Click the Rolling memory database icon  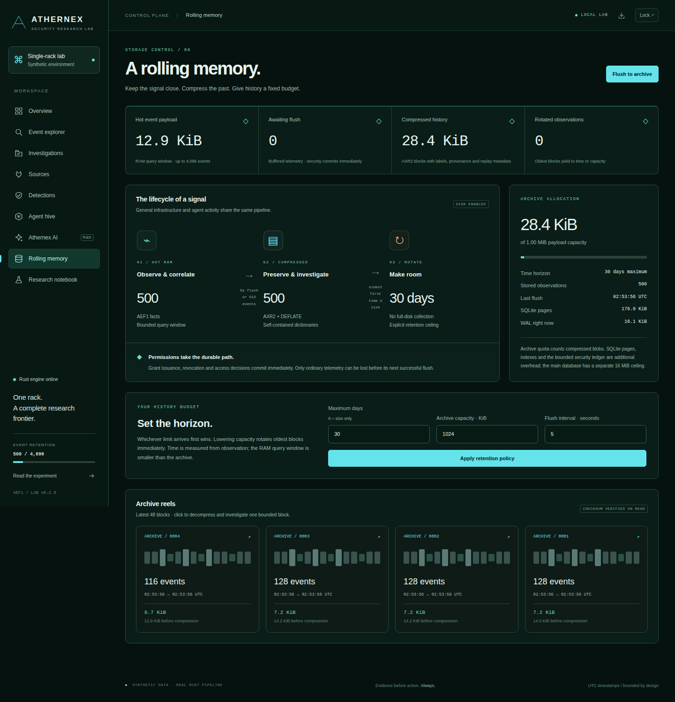(x=19, y=259)
